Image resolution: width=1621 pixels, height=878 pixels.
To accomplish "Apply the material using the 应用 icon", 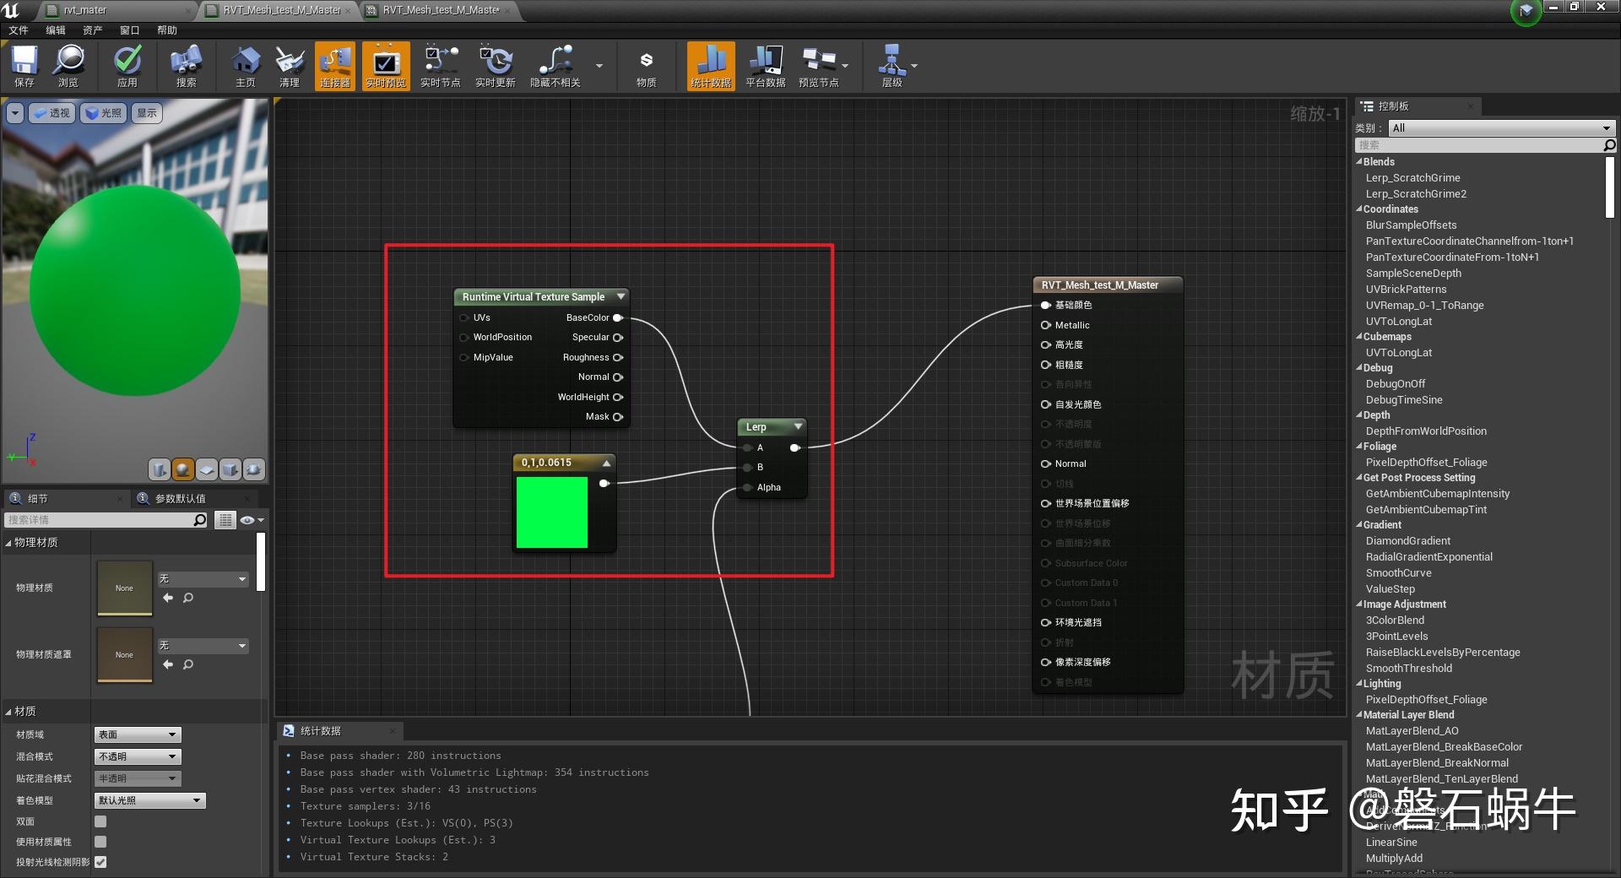I will [x=127, y=66].
